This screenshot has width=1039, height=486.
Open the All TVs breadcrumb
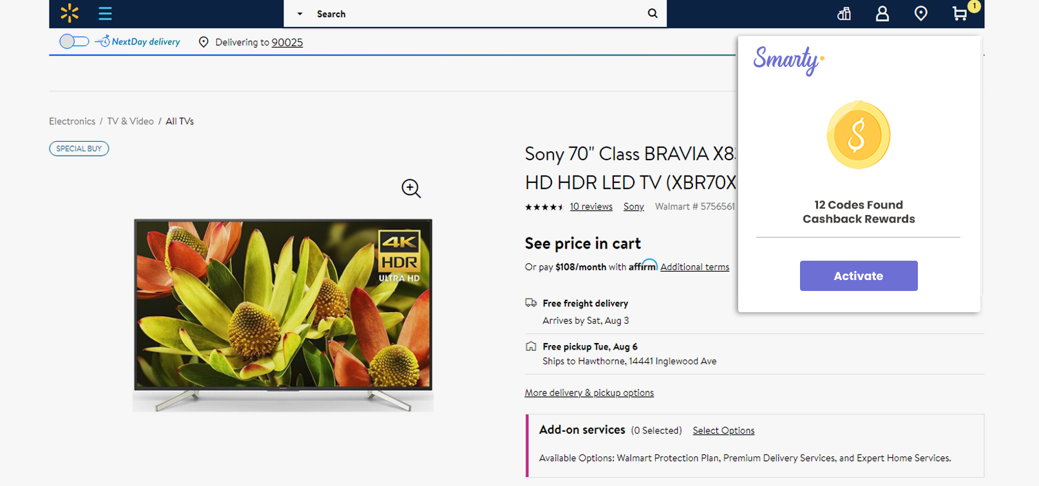point(180,121)
